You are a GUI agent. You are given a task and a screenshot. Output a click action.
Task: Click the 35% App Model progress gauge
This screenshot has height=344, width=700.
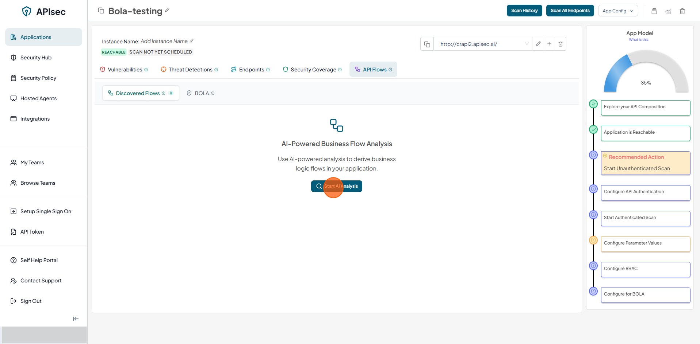[646, 73]
